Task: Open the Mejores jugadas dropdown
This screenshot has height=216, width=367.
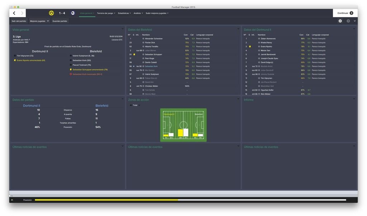Action: 39,21
